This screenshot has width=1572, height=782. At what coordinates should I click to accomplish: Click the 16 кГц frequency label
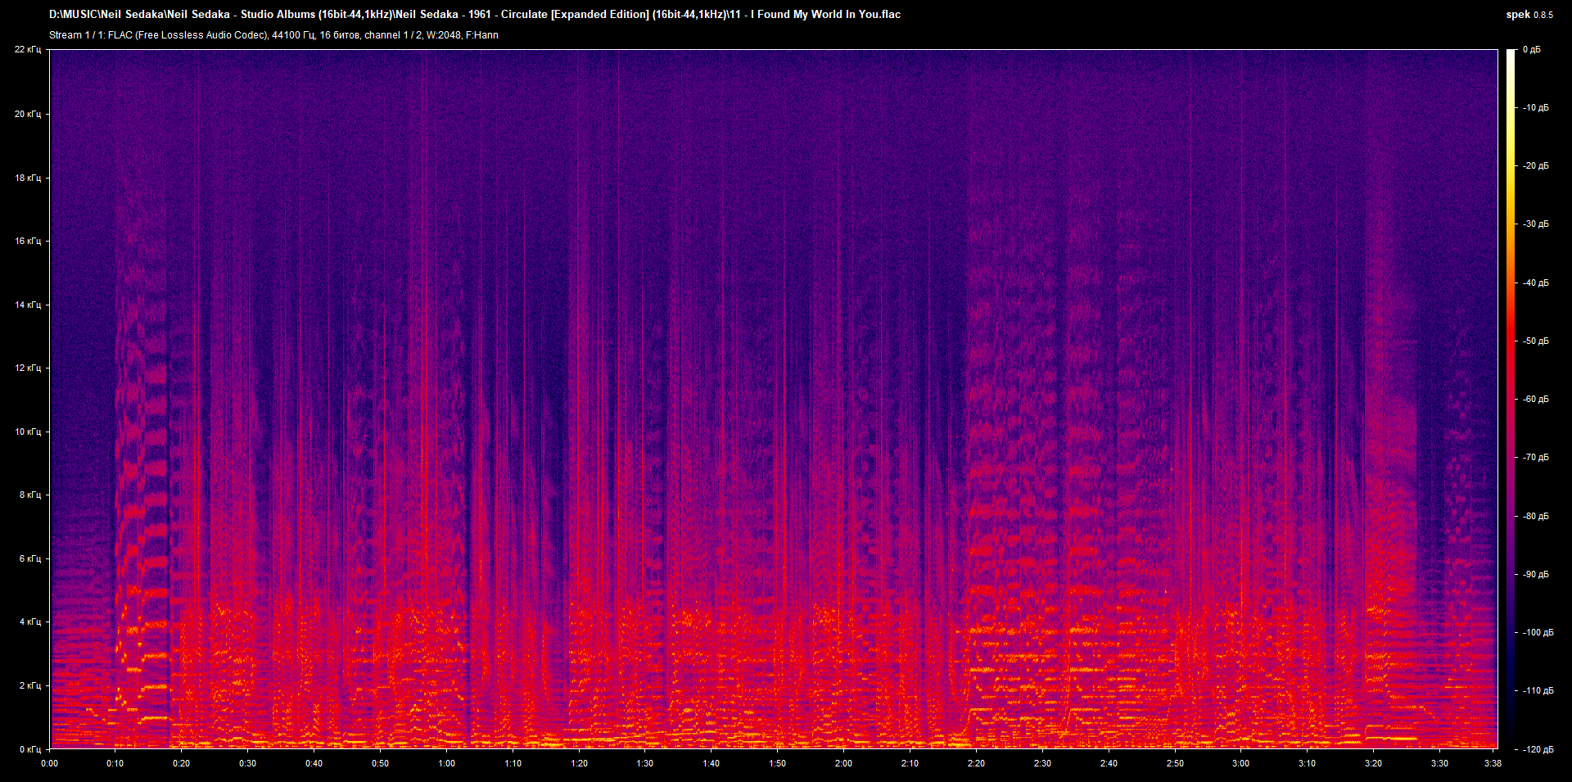(x=28, y=241)
